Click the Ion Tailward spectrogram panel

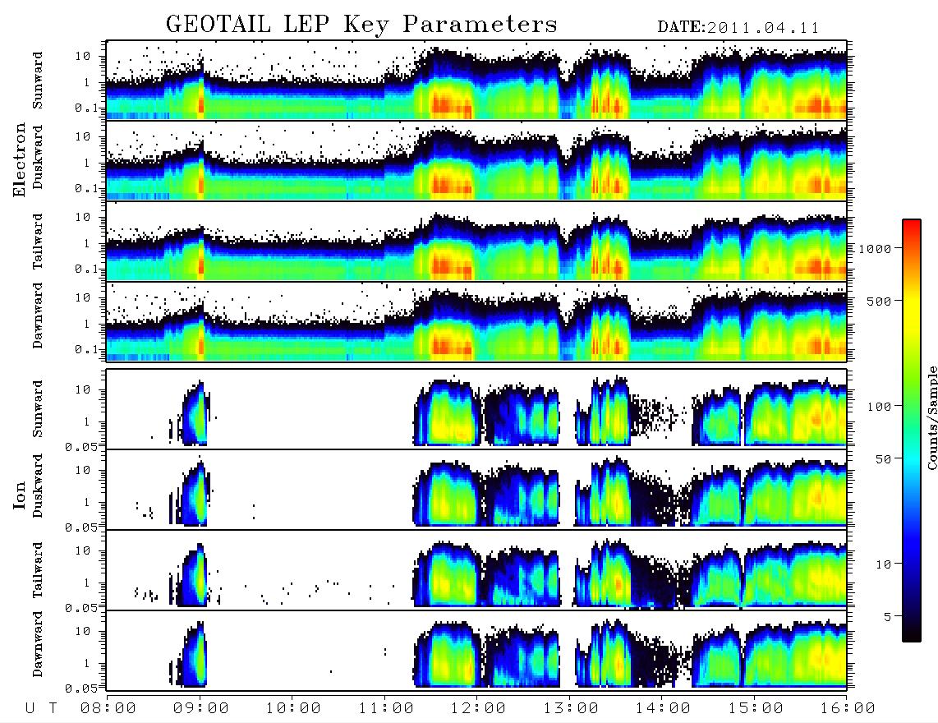(x=476, y=570)
